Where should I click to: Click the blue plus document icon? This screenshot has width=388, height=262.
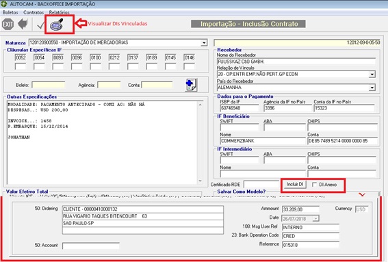click(191, 85)
